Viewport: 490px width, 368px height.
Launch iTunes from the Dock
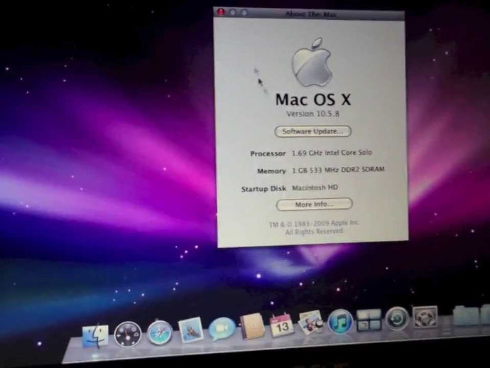[x=340, y=321]
